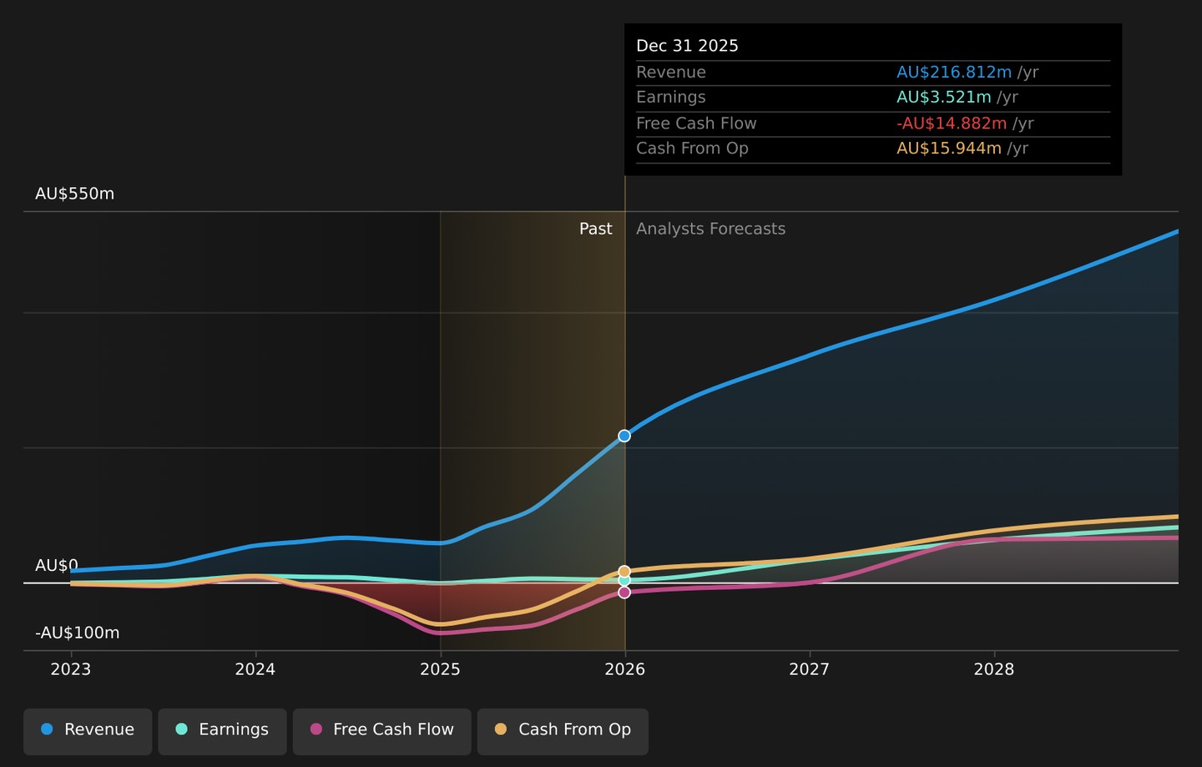Click the 2028 x-axis label
This screenshot has width=1202, height=767.
tap(994, 669)
